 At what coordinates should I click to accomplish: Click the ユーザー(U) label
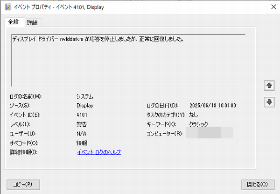coord(23,134)
